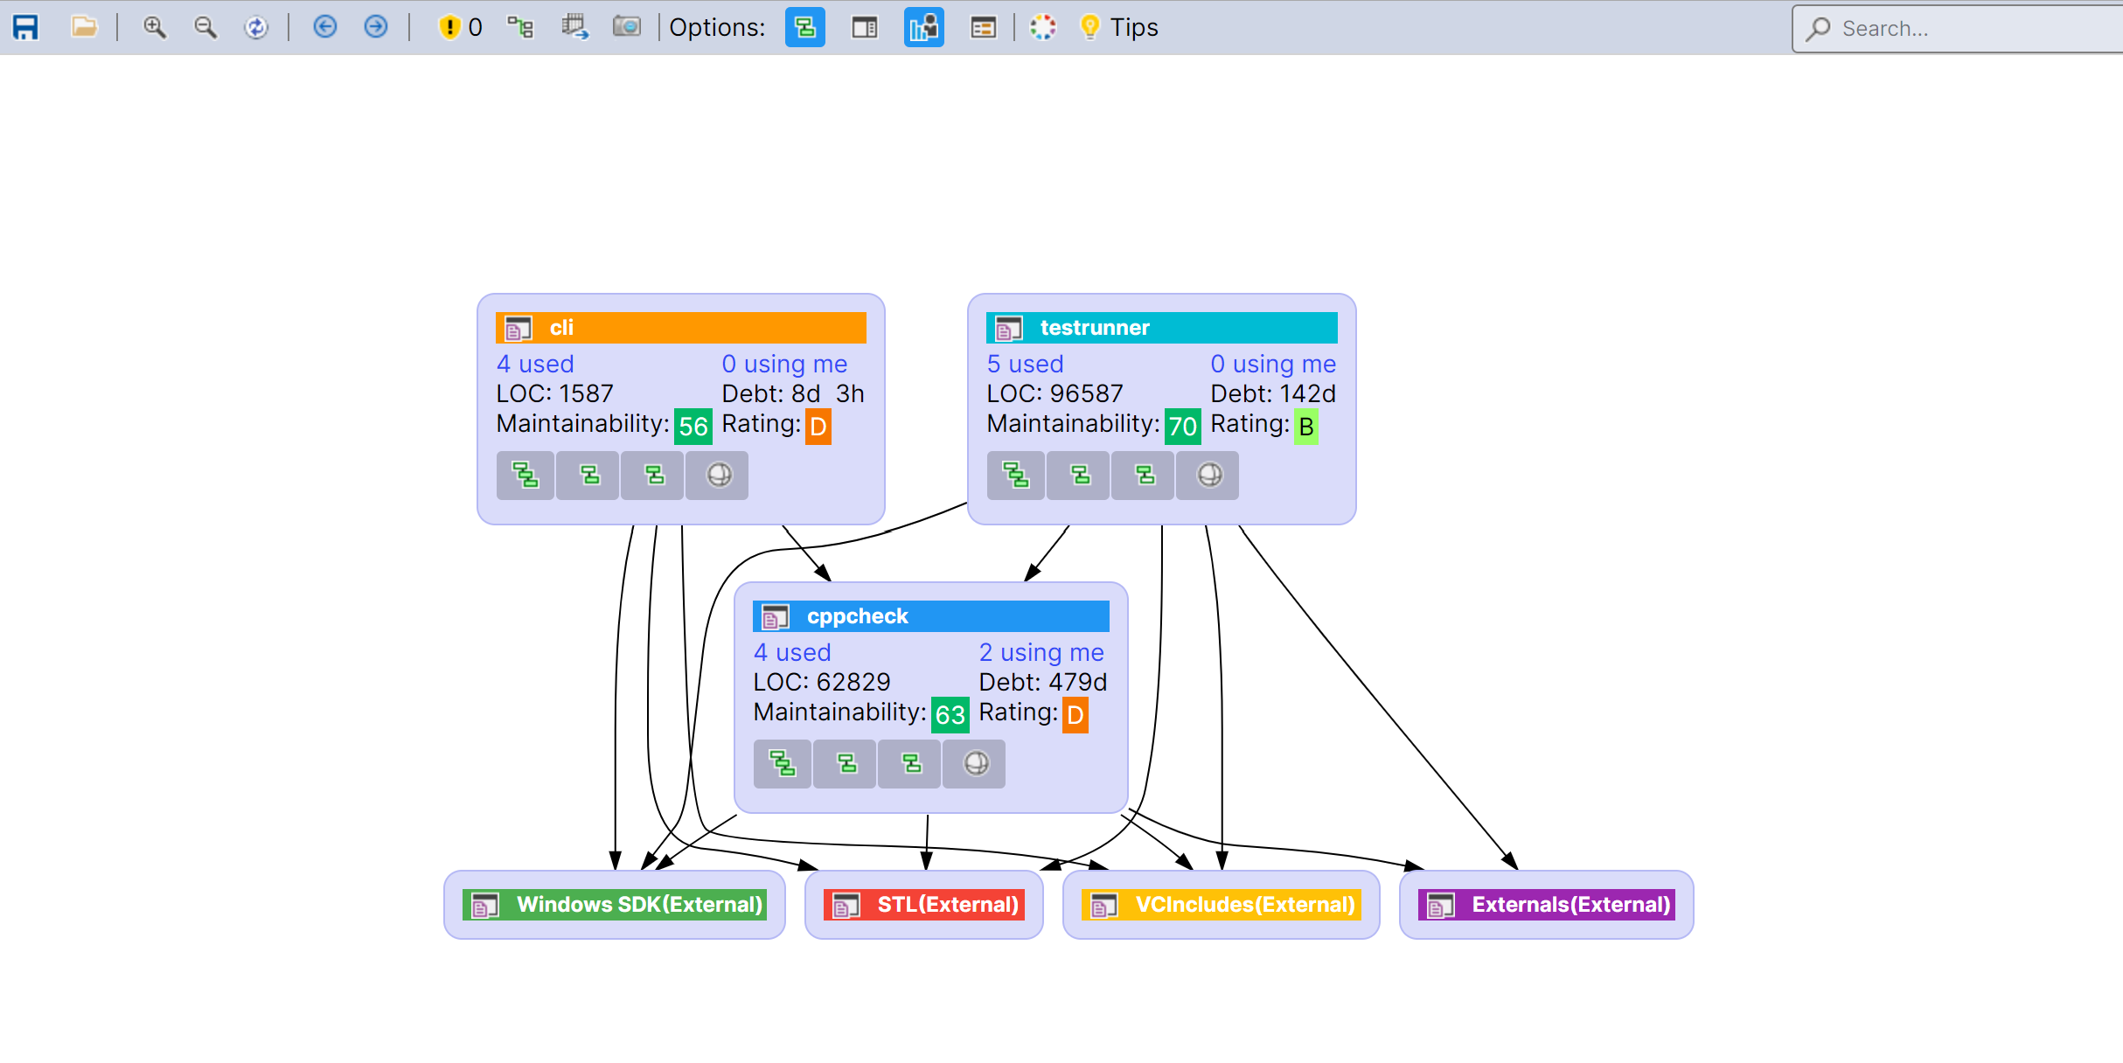Image resolution: width=2123 pixels, height=1063 pixels.
Task: Zoom out of the diagram
Action: [205, 27]
